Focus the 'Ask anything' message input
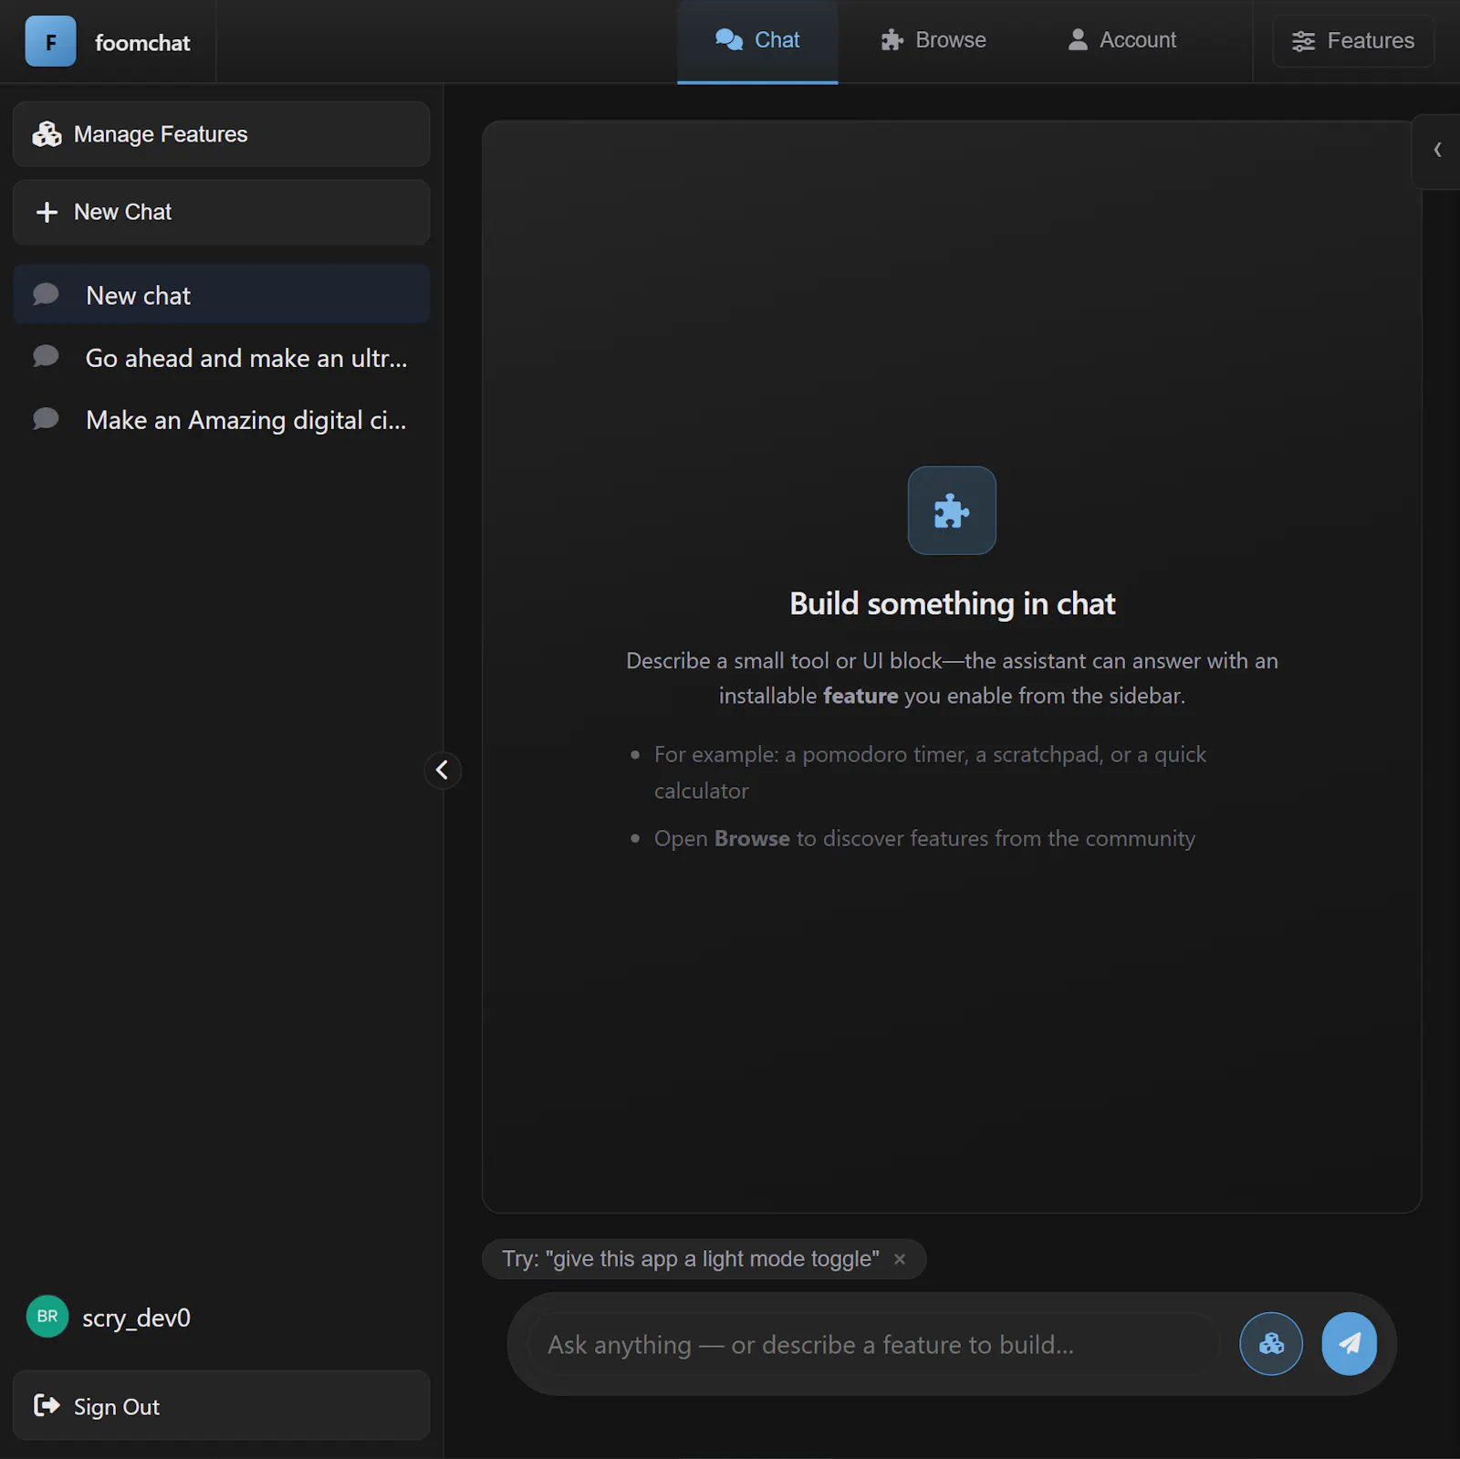1460x1459 pixels. [x=873, y=1344]
